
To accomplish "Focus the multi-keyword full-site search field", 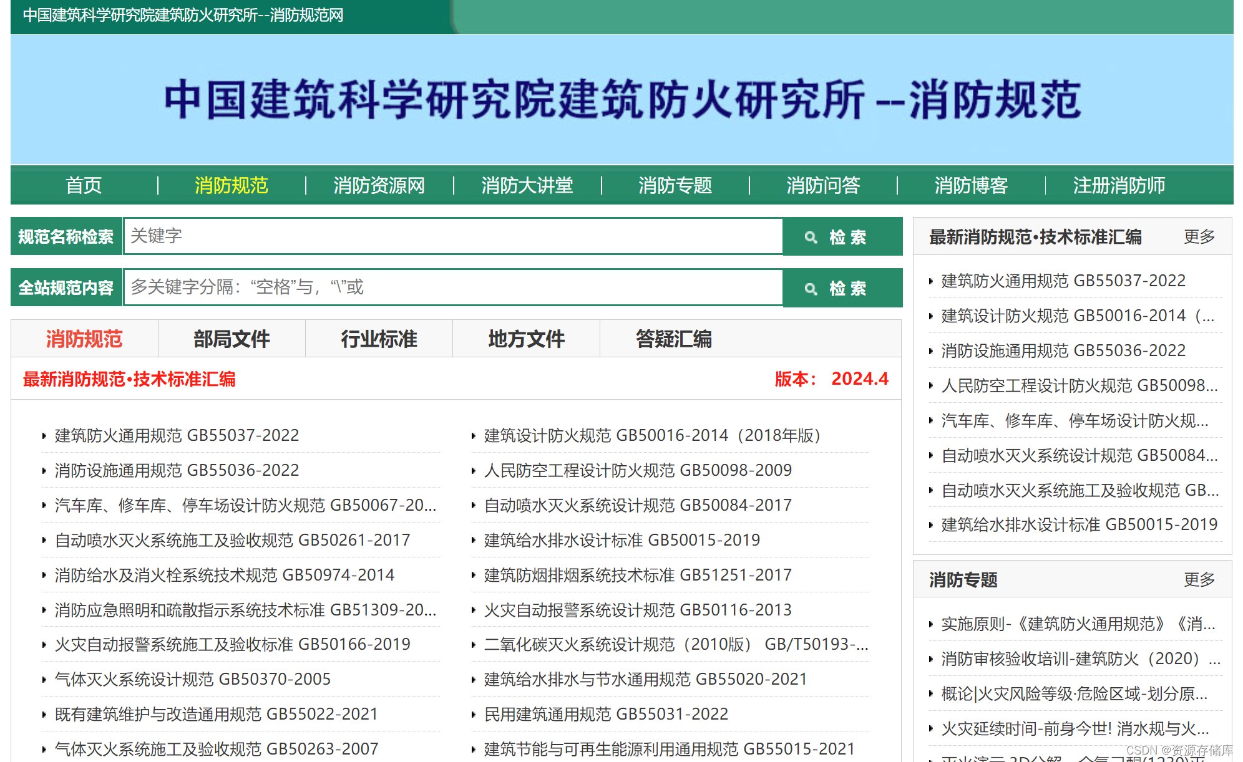I will (452, 287).
